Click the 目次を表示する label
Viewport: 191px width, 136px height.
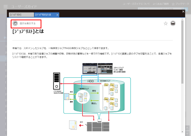coord(28,24)
